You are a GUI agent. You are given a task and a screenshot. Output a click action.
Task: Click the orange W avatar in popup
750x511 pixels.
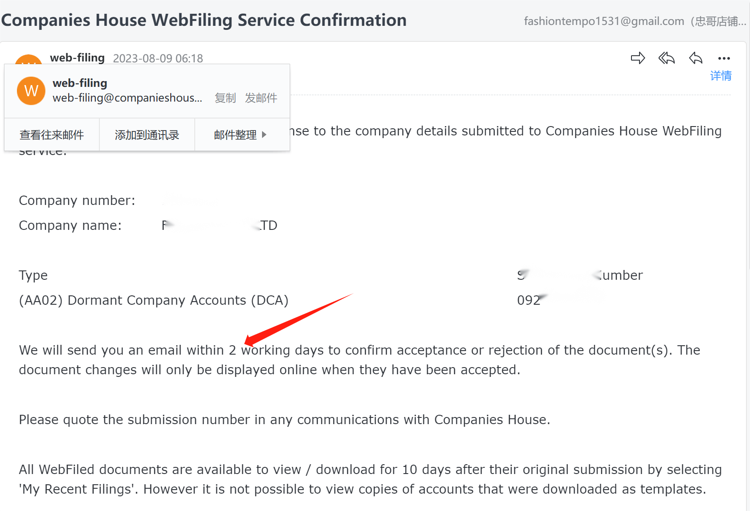(31, 91)
